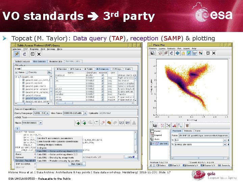Click the padlock lock-axes icon in Plane Plot

pyautogui.click(x=183, y=53)
